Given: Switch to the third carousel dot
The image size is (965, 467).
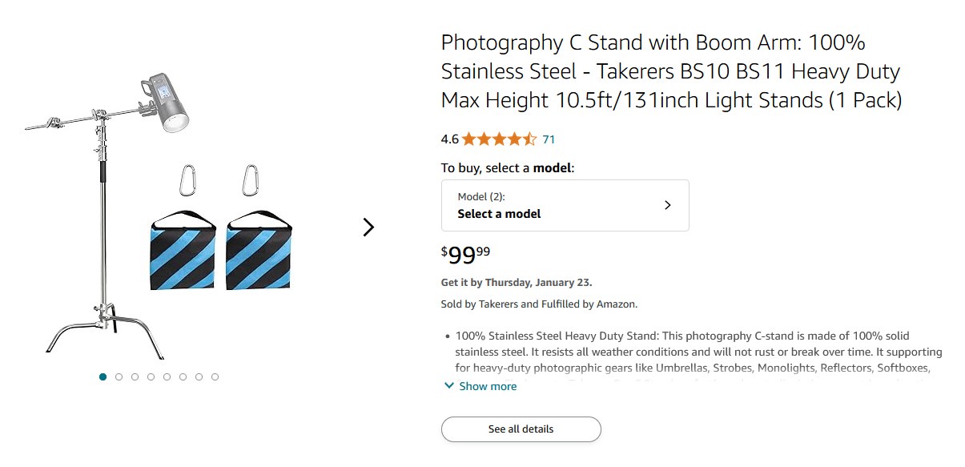Looking at the screenshot, I should click(135, 376).
